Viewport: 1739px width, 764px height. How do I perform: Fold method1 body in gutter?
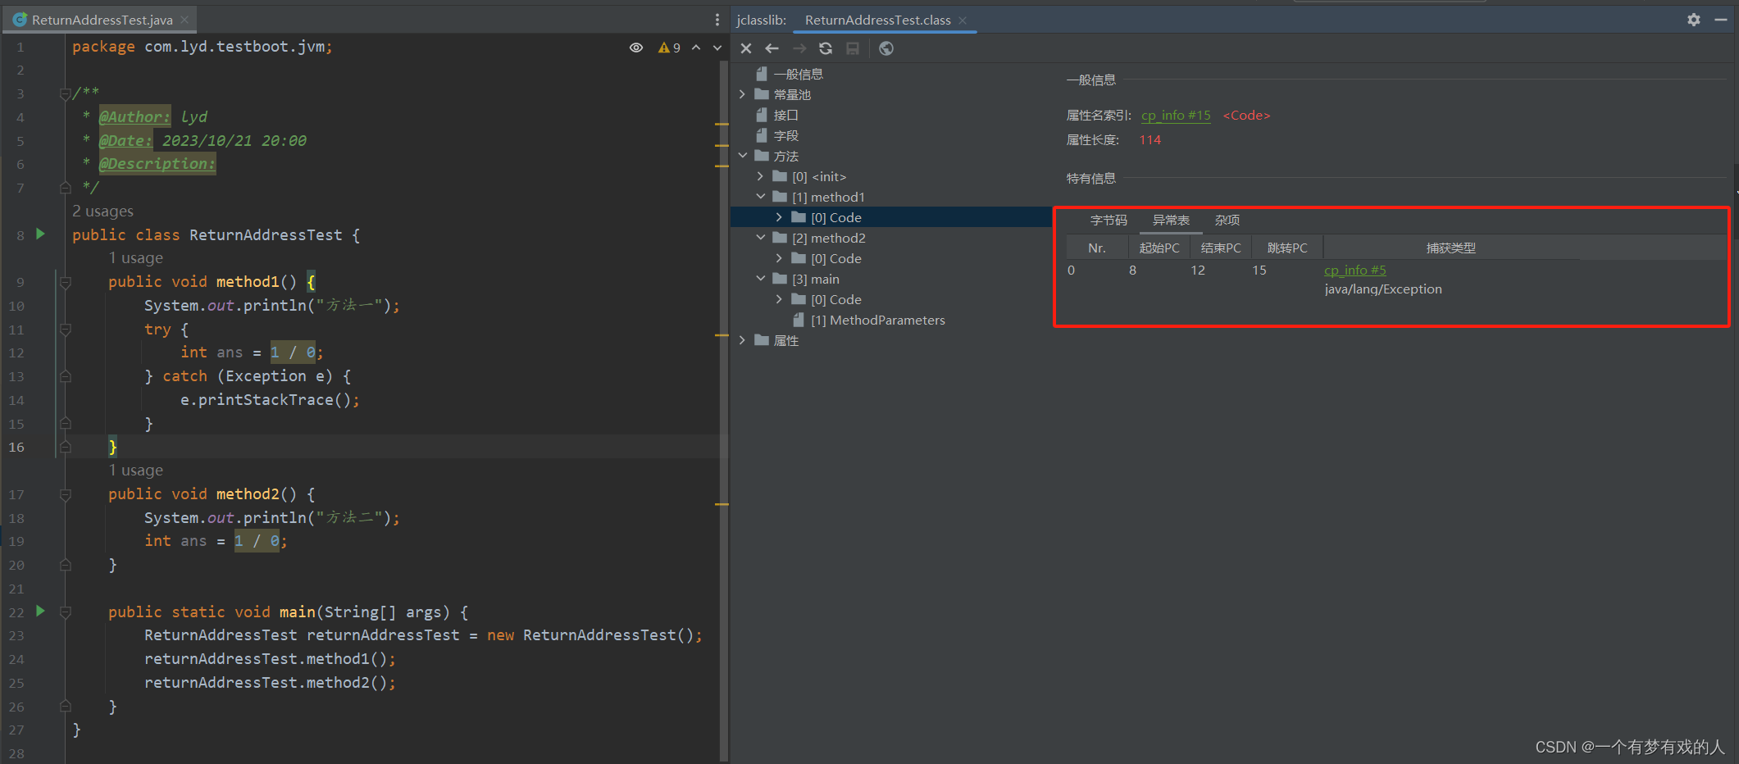click(x=66, y=282)
